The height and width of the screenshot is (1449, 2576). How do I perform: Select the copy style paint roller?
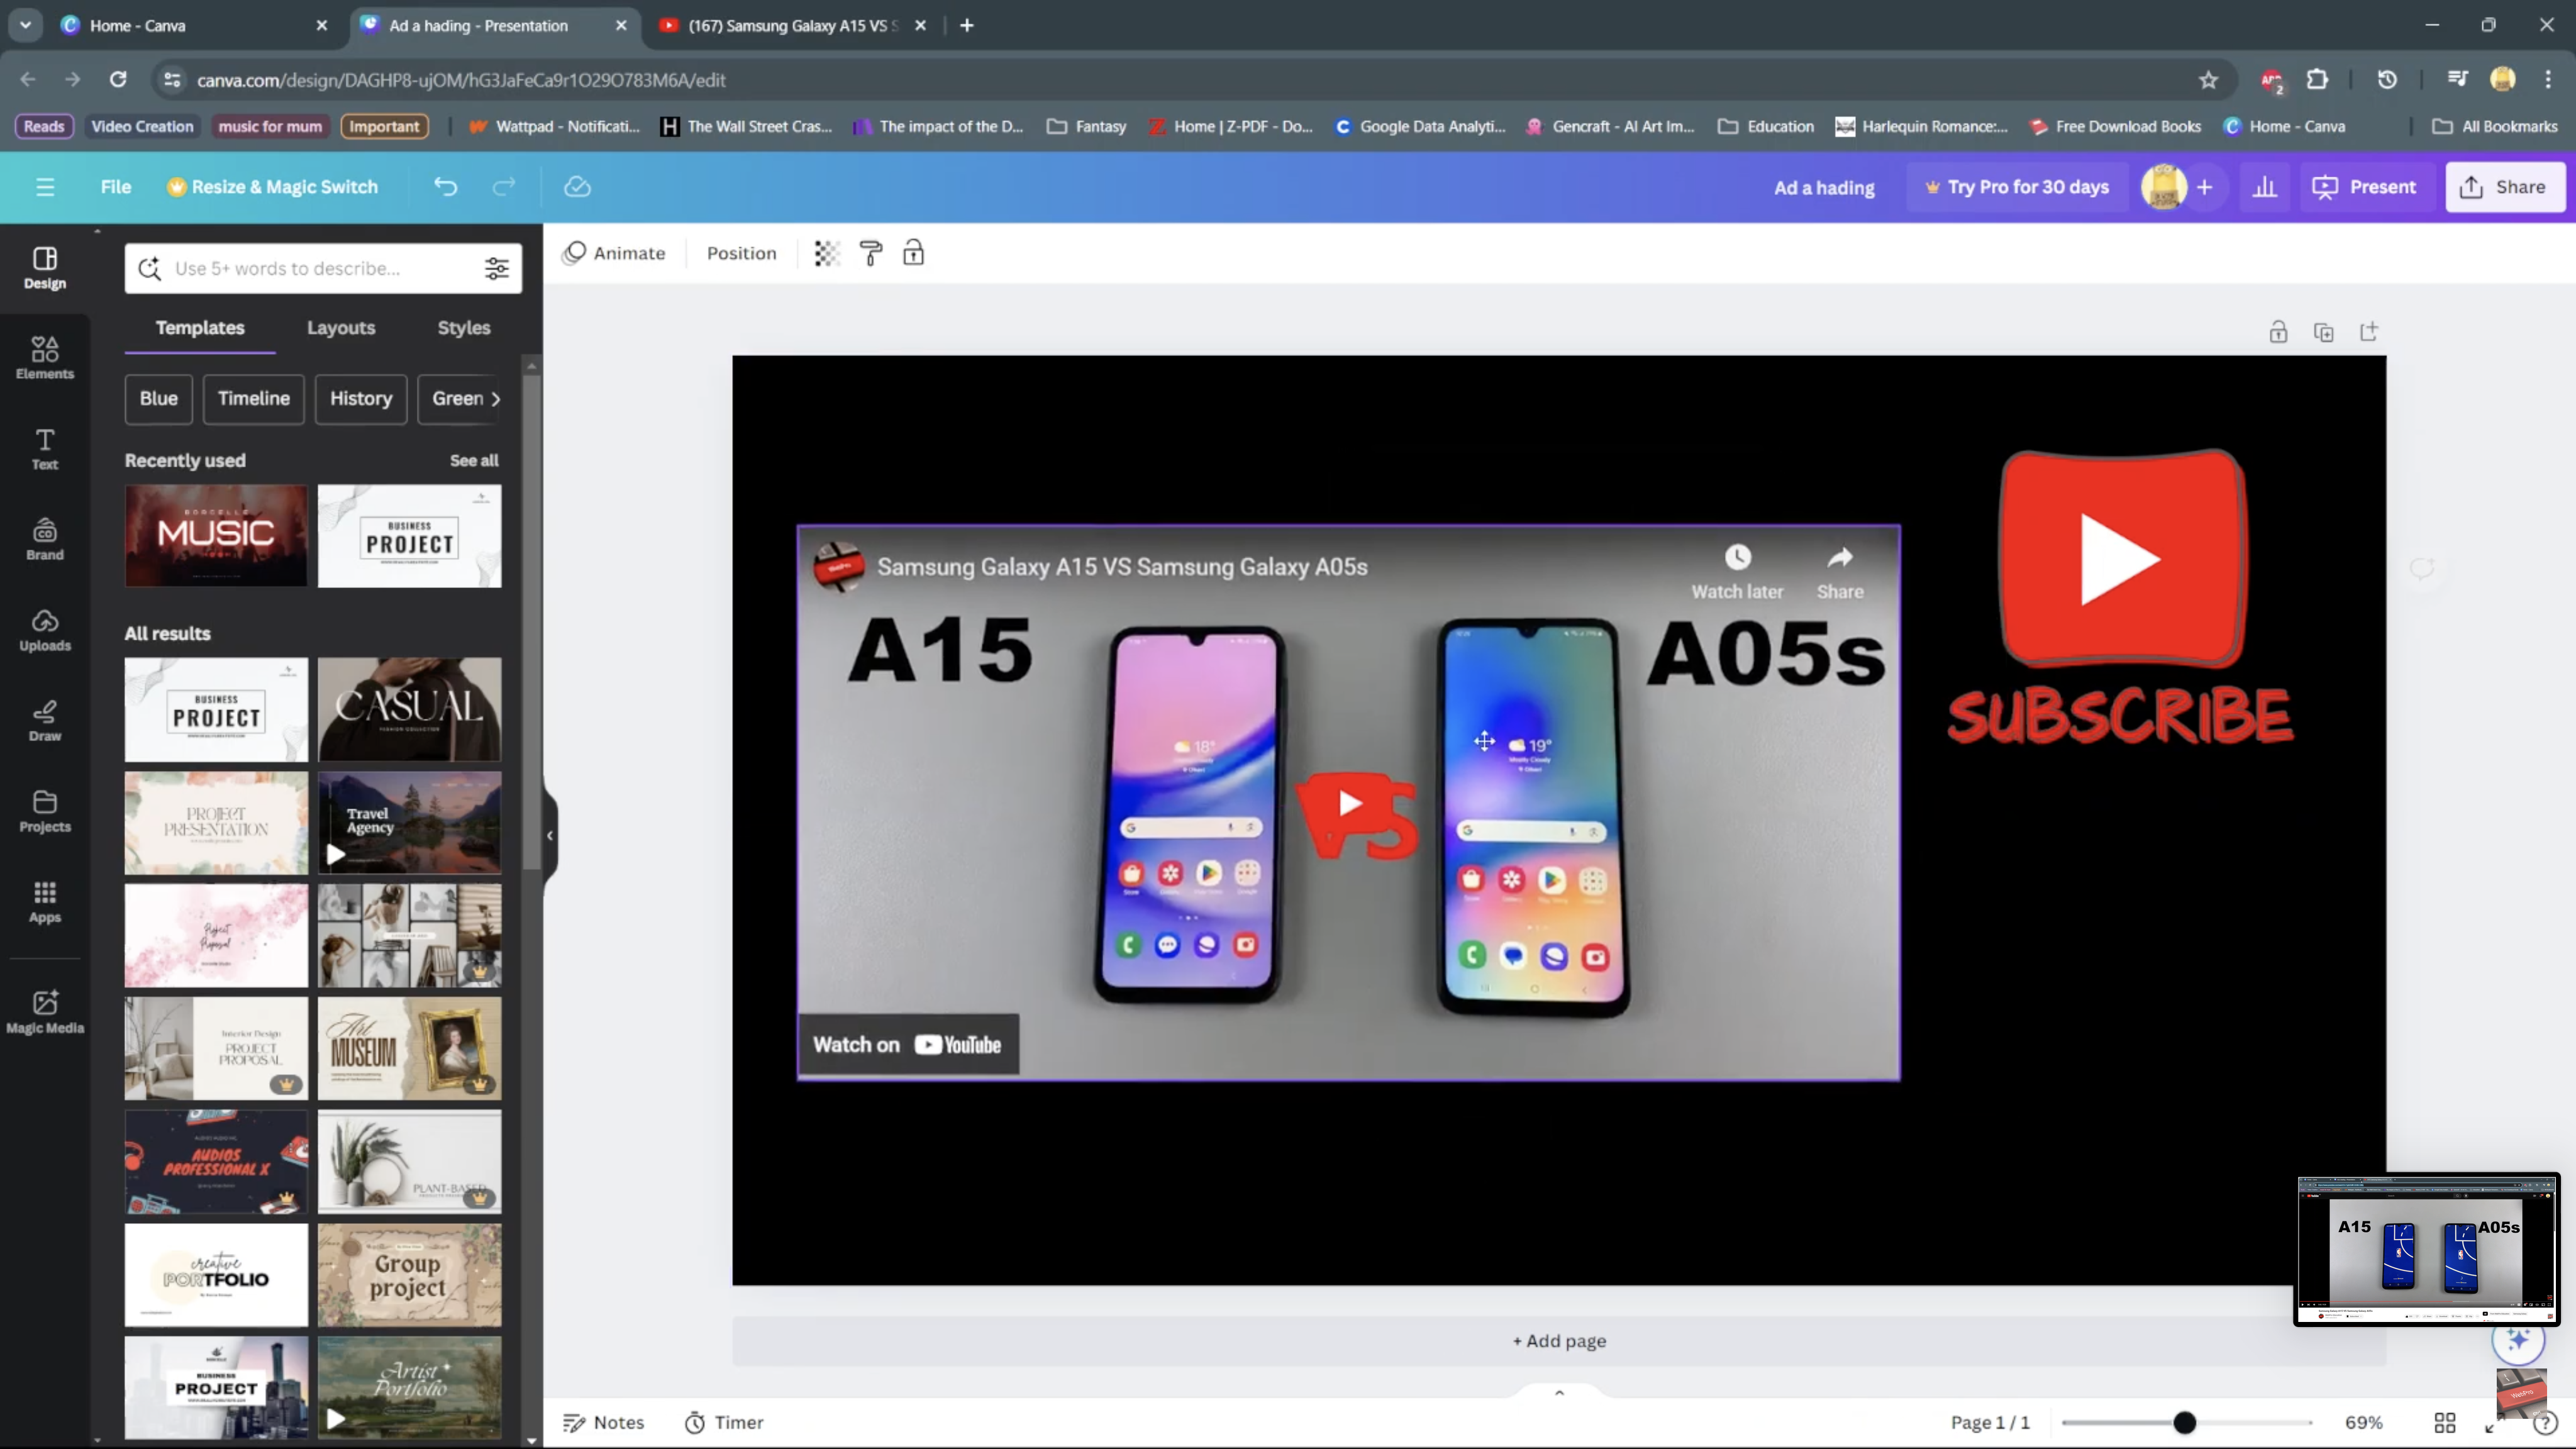coord(871,253)
